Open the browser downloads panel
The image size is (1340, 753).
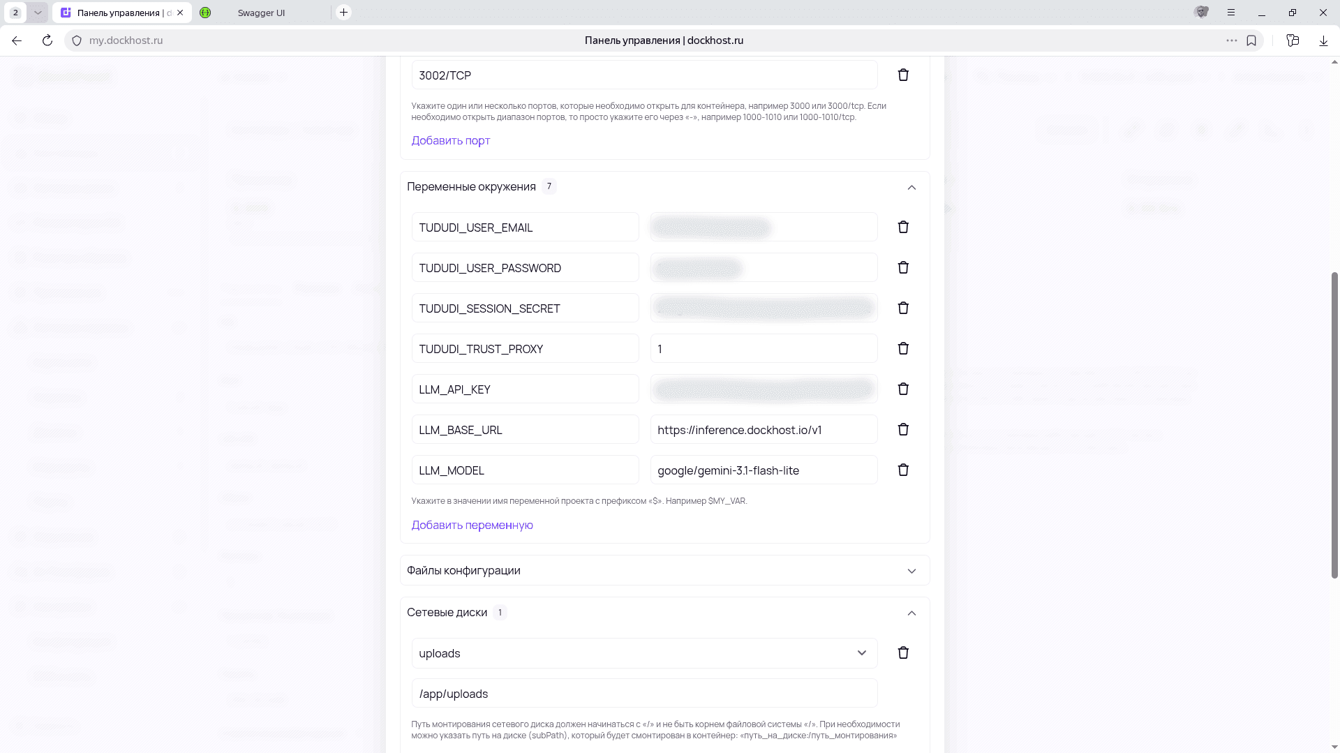(x=1323, y=40)
